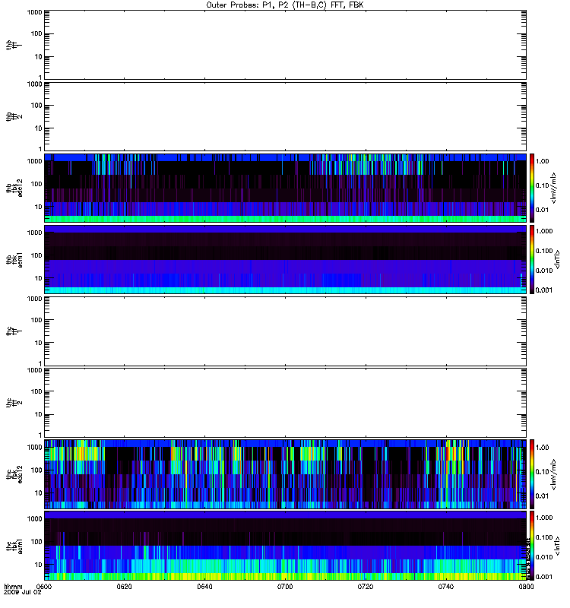Click the thc fbk scm1 spectrogram panel
This screenshot has width=570, height=608.
coord(285,546)
